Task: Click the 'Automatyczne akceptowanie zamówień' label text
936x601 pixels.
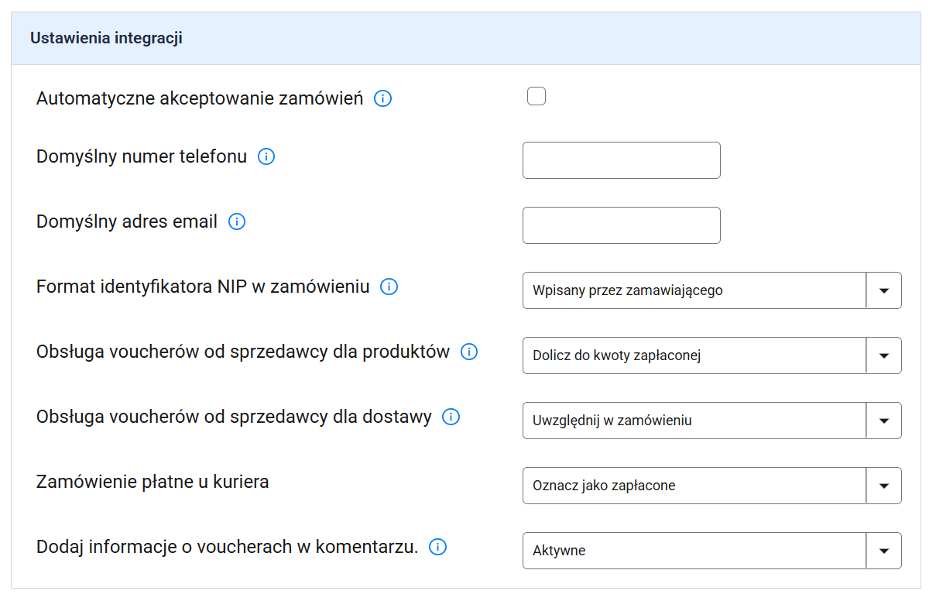Action: (200, 99)
